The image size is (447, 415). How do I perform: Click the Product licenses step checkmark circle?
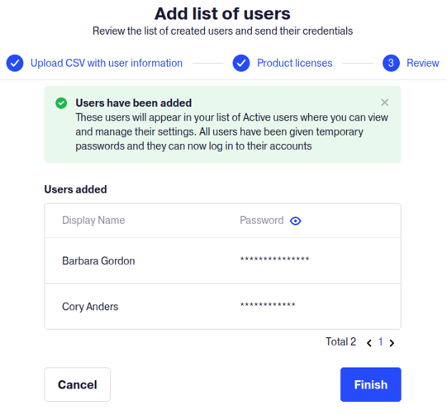(241, 63)
